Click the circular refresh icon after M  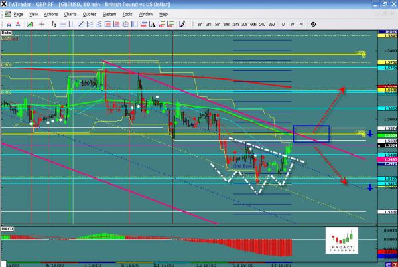pyautogui.click(x=312, y=24)
